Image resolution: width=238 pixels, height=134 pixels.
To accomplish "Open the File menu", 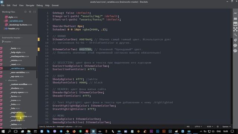I will 3,5.
